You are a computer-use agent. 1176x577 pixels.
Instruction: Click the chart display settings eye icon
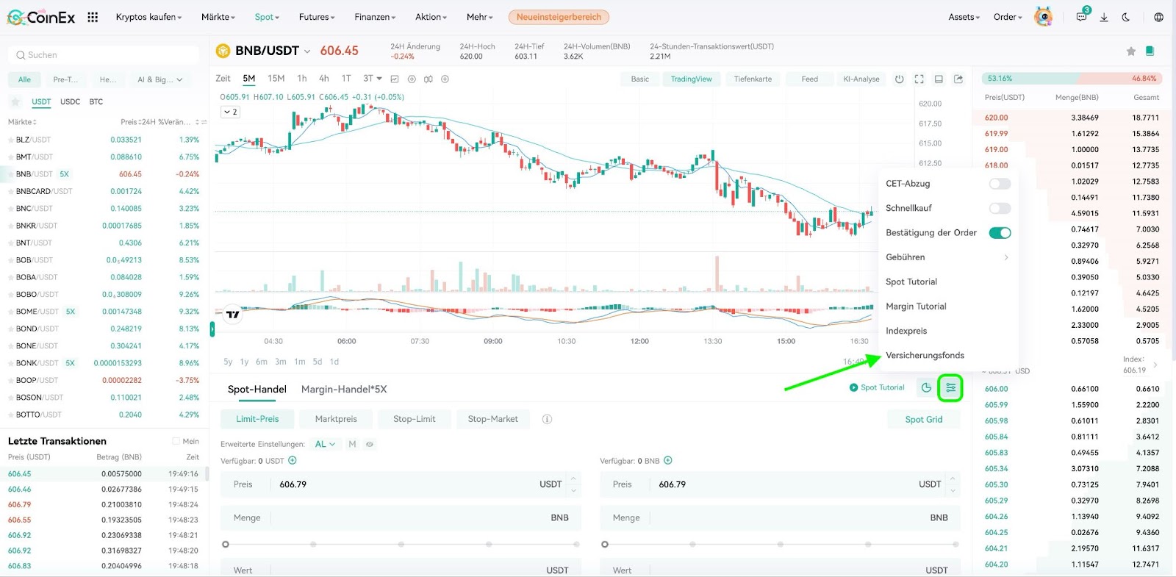[412, 79]
